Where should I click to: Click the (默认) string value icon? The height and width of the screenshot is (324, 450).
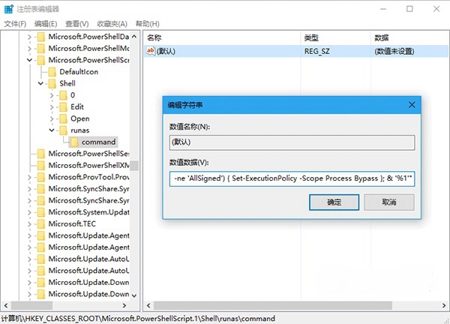(151, 51)
